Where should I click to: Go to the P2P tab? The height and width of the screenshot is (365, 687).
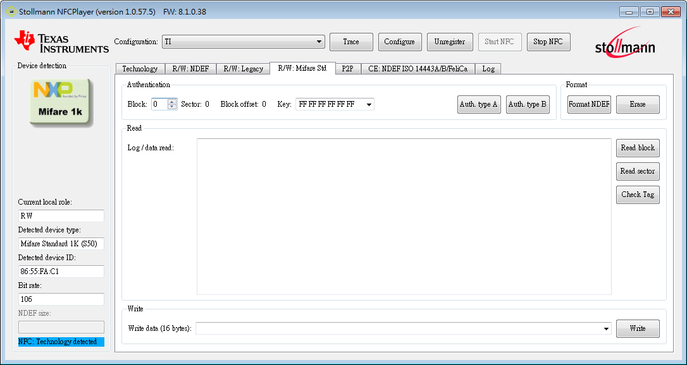click(x=348, y=69)
